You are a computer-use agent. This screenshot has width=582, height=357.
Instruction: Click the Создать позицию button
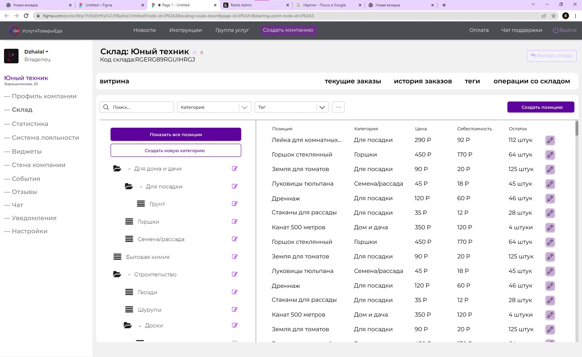click(541, 107)
